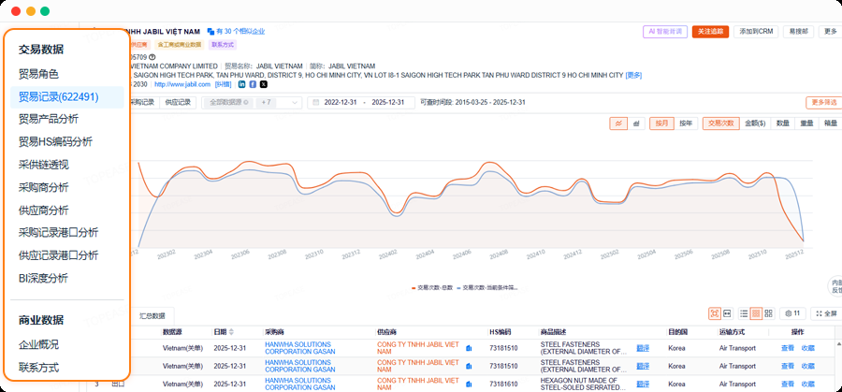Click the calendar icon in date range
This screenshot has height=392, width=842.
(x=315, y=103)
